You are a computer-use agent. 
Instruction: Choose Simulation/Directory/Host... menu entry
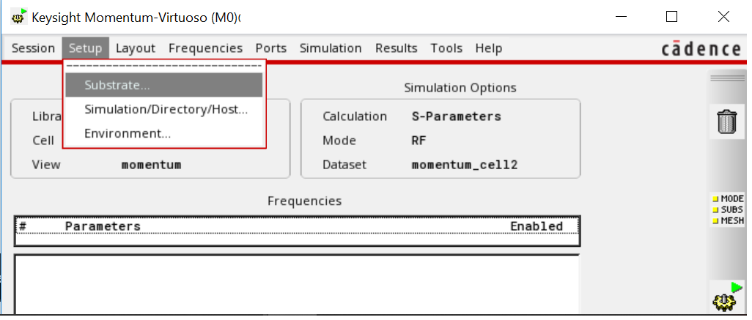tap(166, 110)
